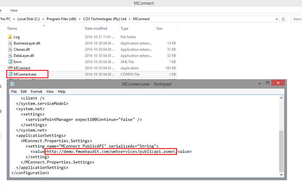Select the DataLayer.dll file name
Viewport: 302px width, 189px height.
23,56
